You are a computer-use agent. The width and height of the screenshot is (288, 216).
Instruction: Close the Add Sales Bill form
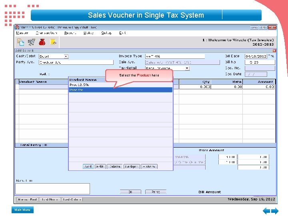[x=274, y=50]
